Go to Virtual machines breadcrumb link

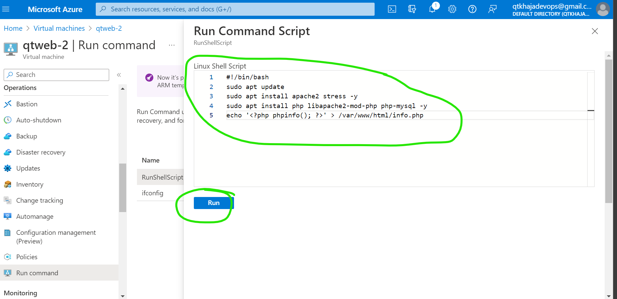click(59, 28)
